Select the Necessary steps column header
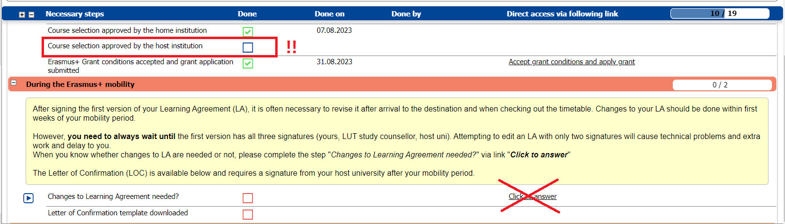This screenshot has height=224, width=785. coord(74,14)
